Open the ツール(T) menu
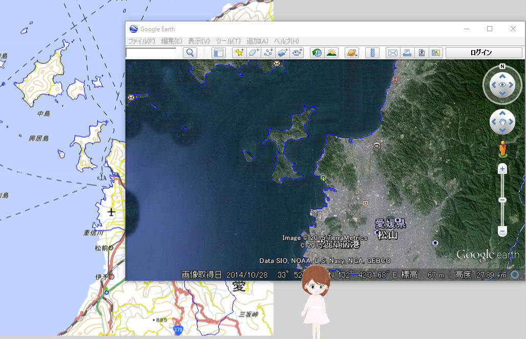 228,41
